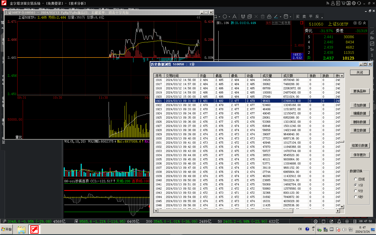This screenshot has width=376, height=235.
Task: Click the bell alert icon in status bar
Action: point(339,221)
